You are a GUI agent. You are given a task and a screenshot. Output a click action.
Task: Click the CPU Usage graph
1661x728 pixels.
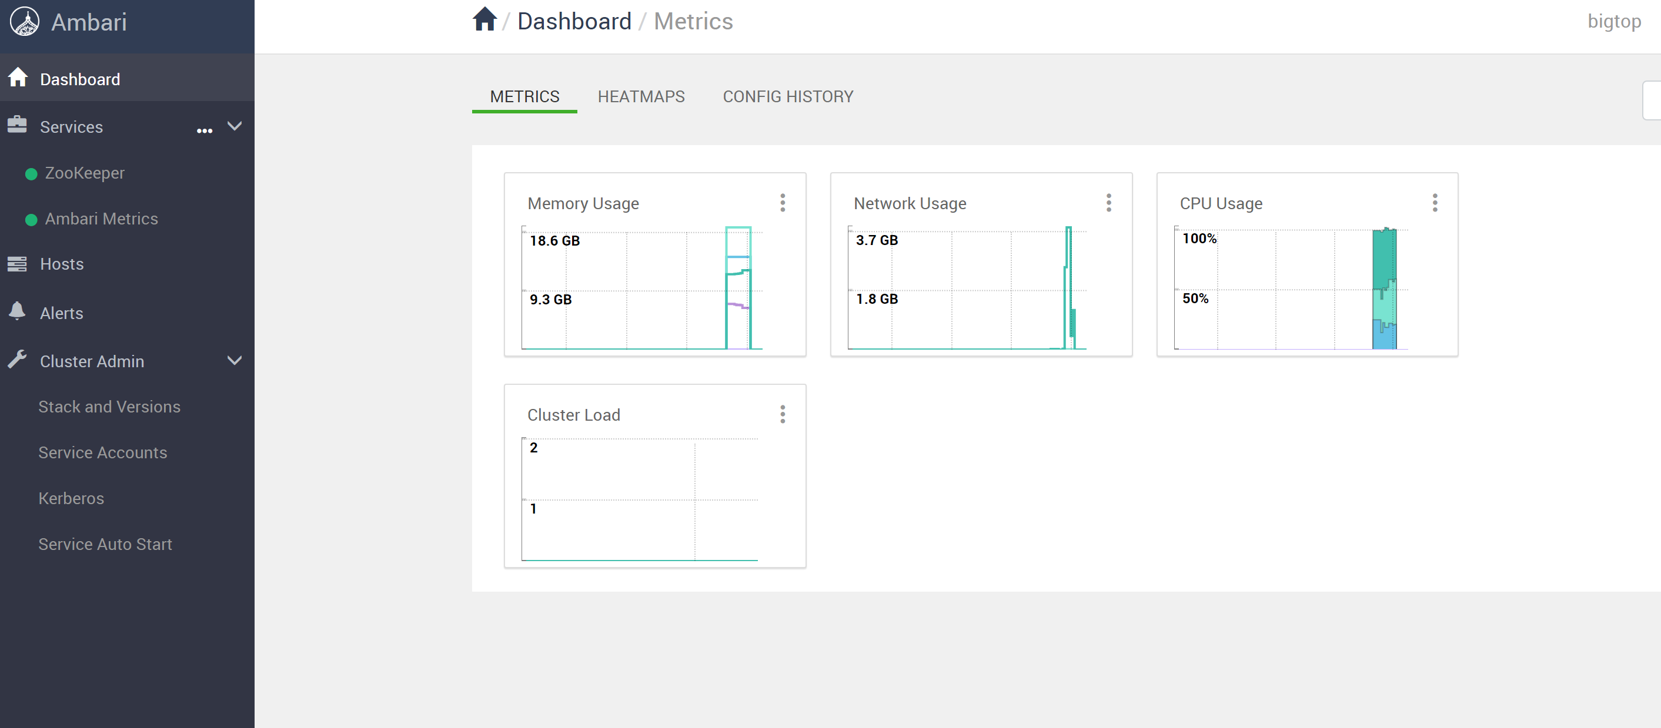pos(1292,288)
